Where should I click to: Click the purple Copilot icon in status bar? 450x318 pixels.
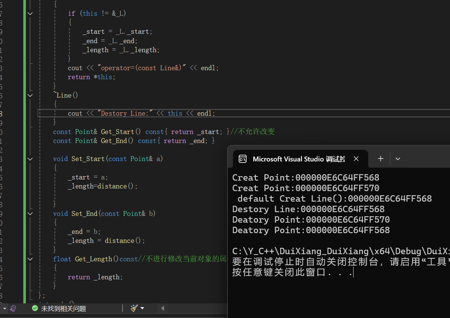tap(13, 308)
